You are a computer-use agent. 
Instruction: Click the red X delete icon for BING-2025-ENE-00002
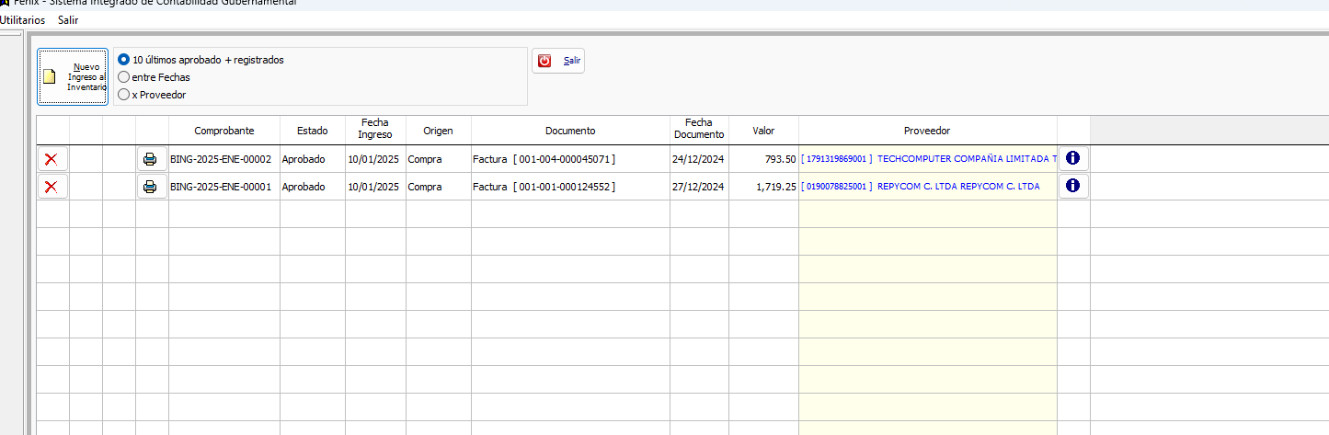[52, 159]
